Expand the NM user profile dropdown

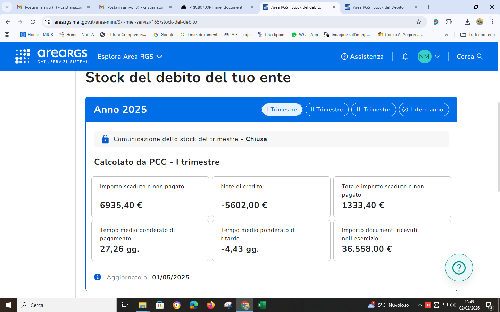[x=429, y=57]
